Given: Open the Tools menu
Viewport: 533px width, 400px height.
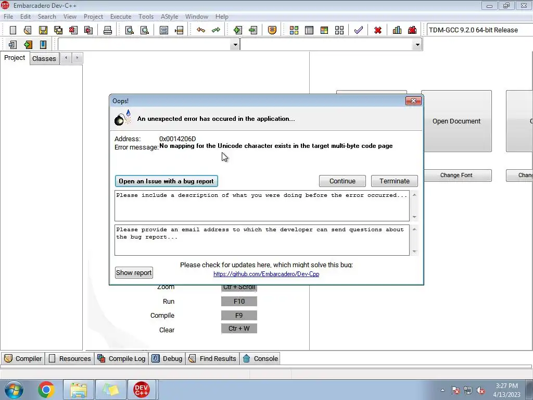Looking at the screenshot, I should pos(146,16).
